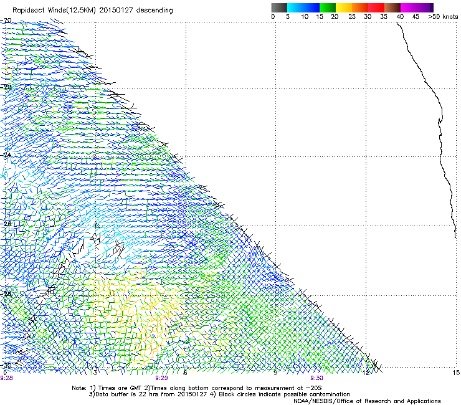The image size is (461, 405).
Task: Click the legend scale label '30'
Action: click(x=368, y=17)
